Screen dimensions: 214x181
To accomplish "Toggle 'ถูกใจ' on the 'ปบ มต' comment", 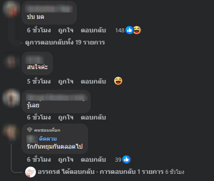I will coord(66,30).
